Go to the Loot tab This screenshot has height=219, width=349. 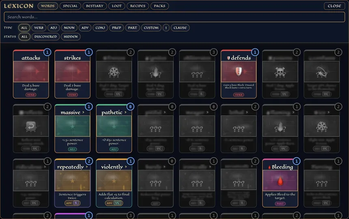(x=116, y=6)
